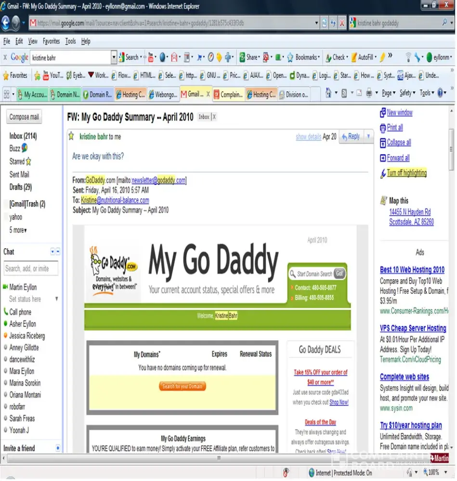Screen dimensions: 457x481
Task: Click the RSS feeds icon
Action: click(344, 93)
